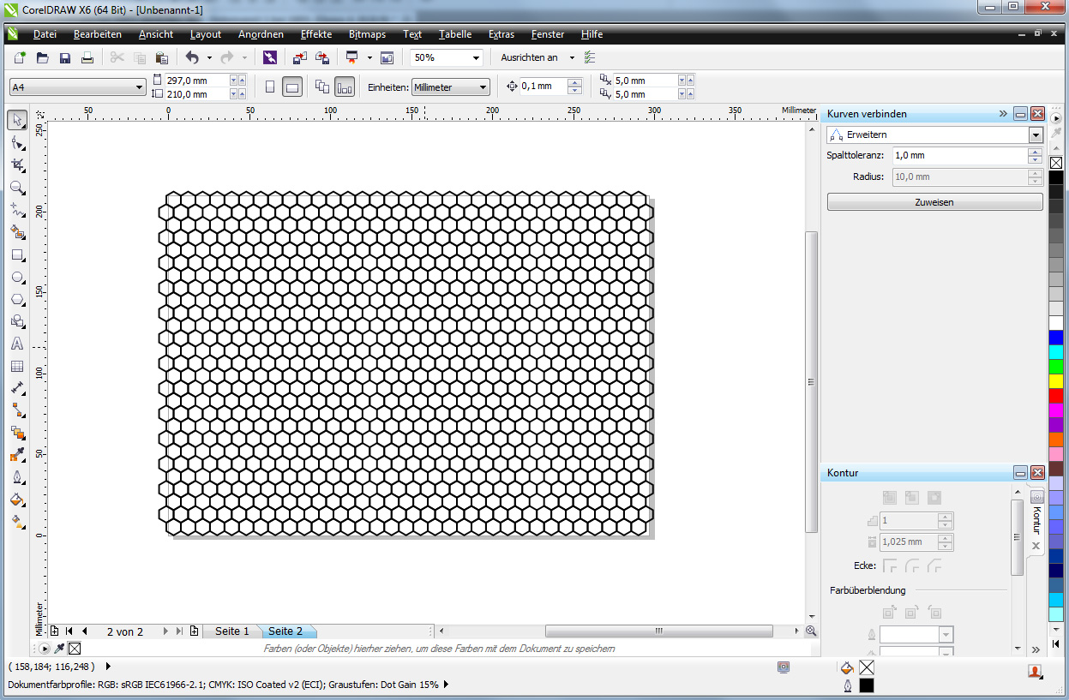Select the Polygon tool
The image size is (1069, 700).
tap(17, 299)
